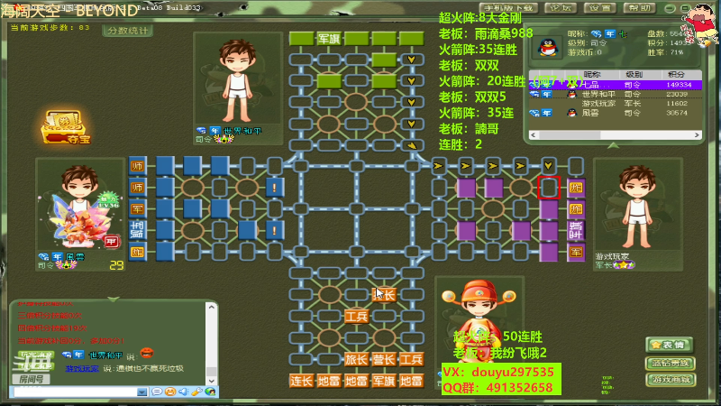
Task: Select the orange 营长 piece
Action: click(384, 359)
